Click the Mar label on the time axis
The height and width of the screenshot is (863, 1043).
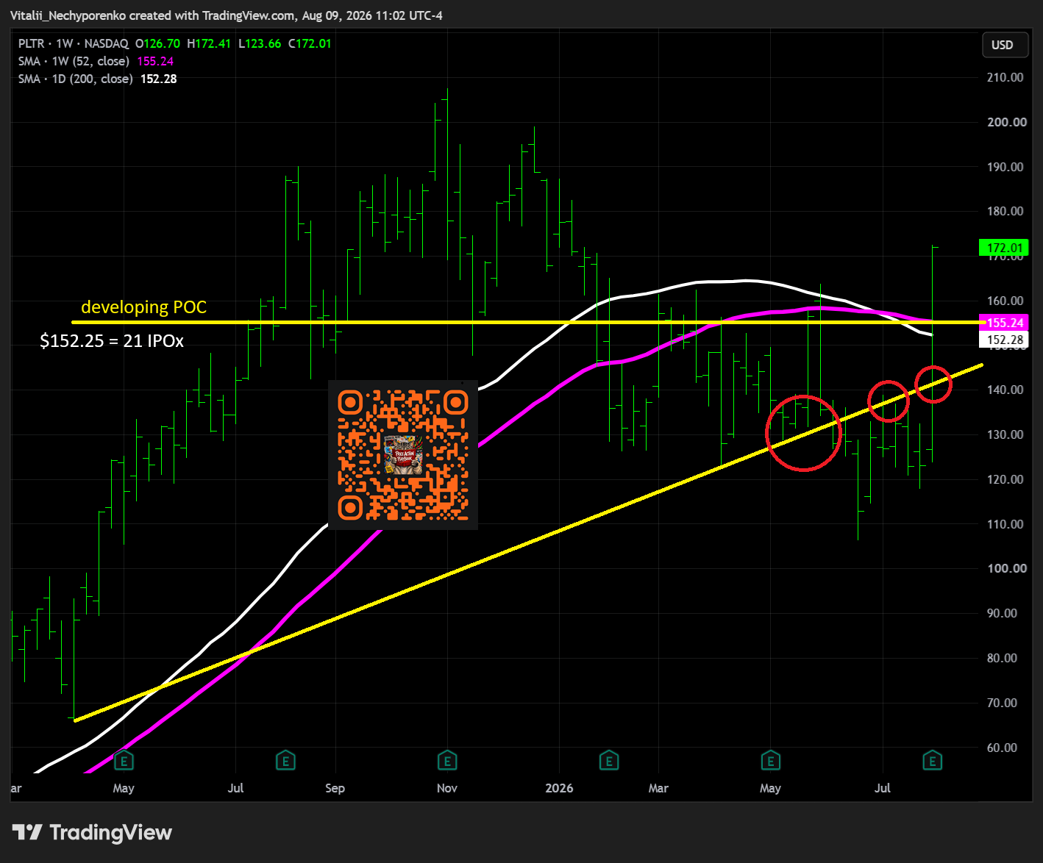(658, 788)
